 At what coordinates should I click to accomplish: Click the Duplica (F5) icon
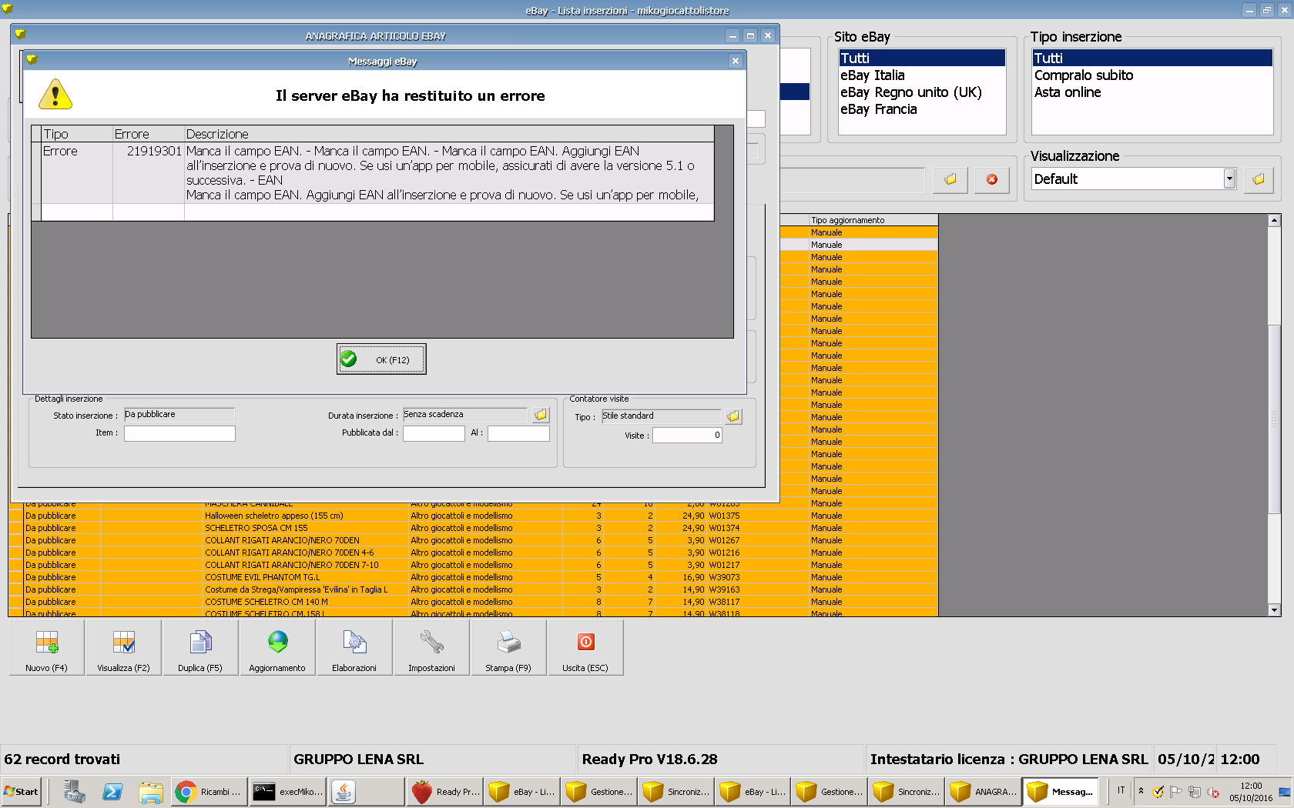pos(200,647)
